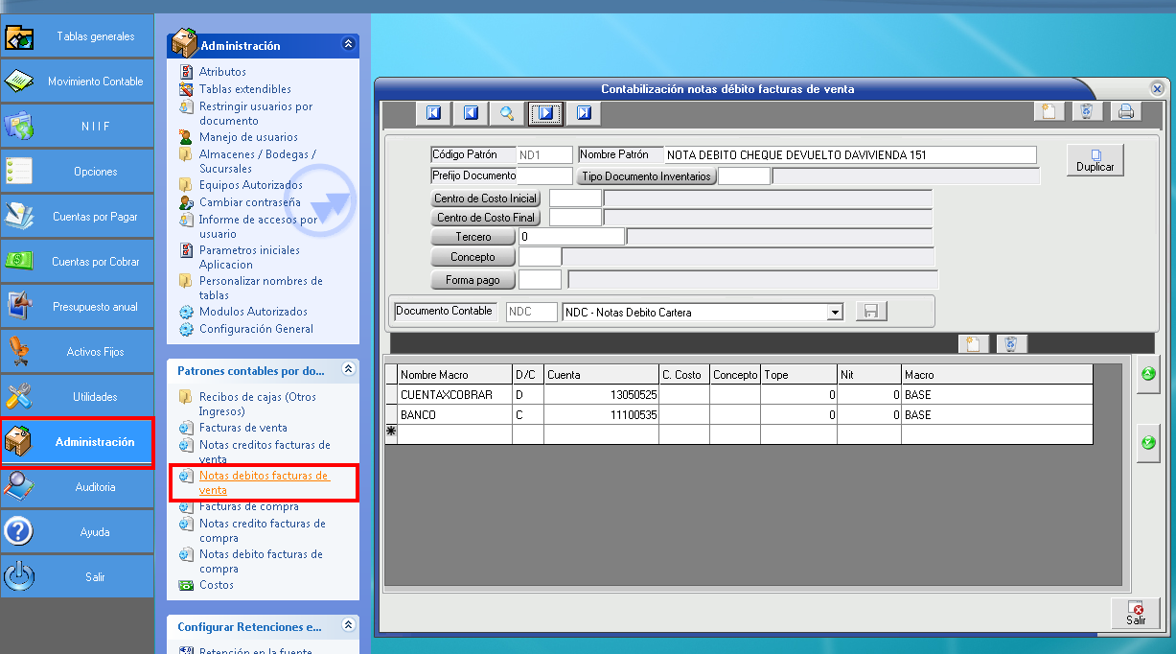Click the delete record trash icon in top toolbar
The width and height of the screenshot is (1176, 654).
1086,112
